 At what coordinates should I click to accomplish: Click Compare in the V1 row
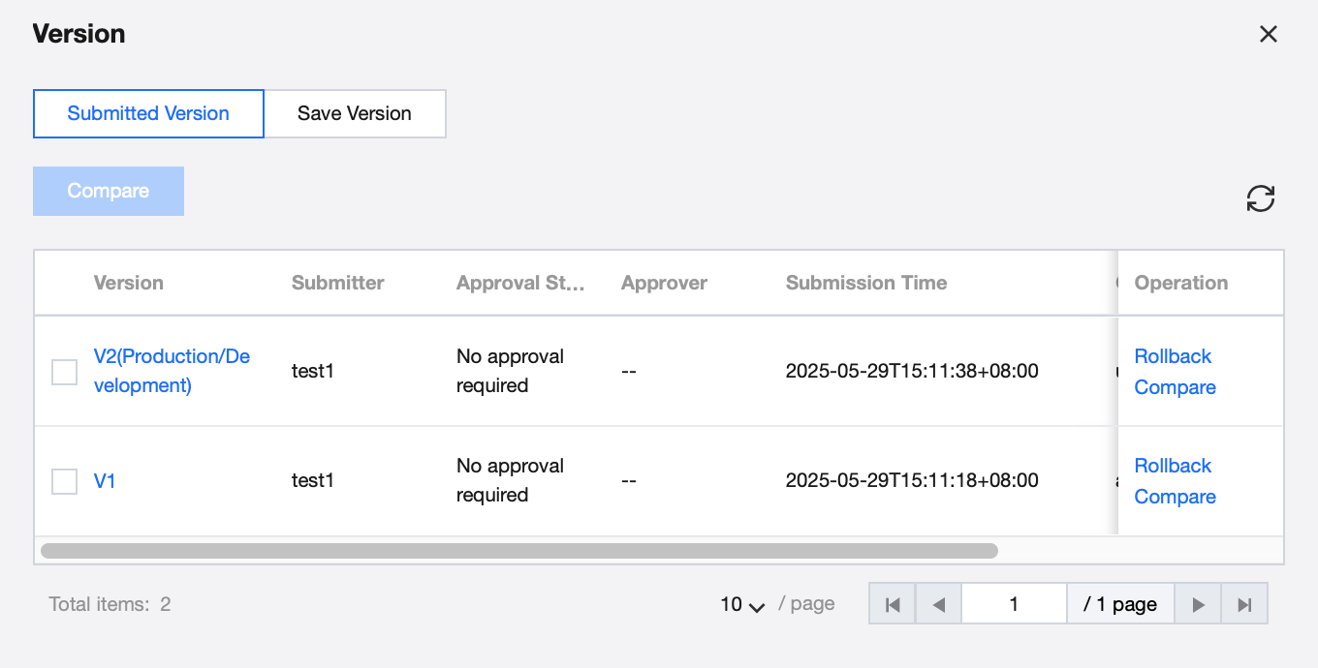pos(1175,497)
